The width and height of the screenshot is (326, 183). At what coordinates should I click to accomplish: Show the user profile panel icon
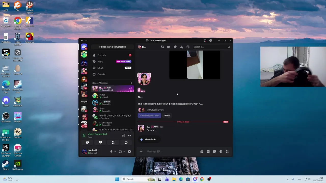tap(188, 47)
